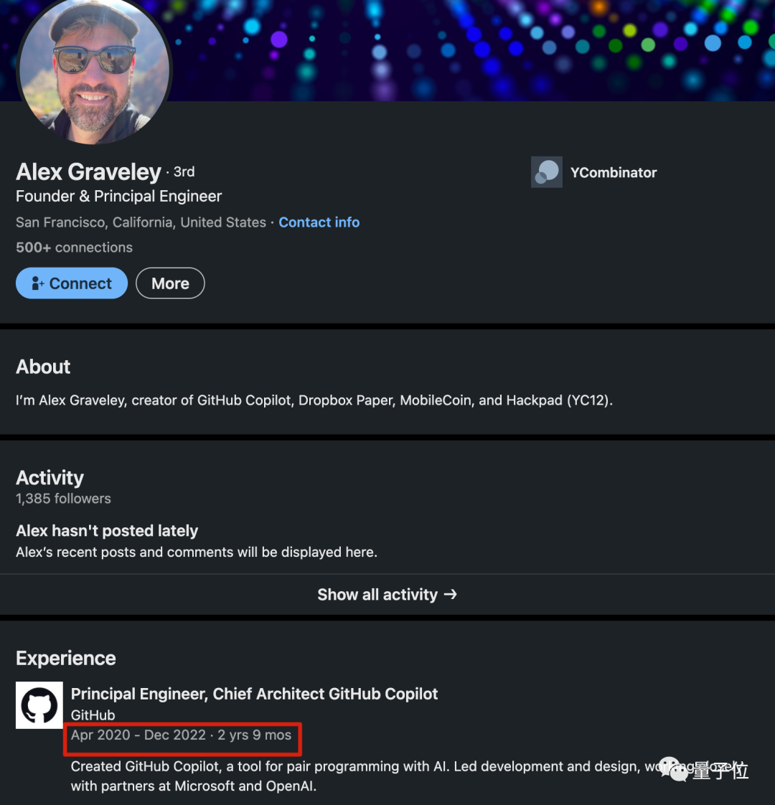Click Show all activity
The height and width of the screenshot is (805, 775).
tap(377, 594)
